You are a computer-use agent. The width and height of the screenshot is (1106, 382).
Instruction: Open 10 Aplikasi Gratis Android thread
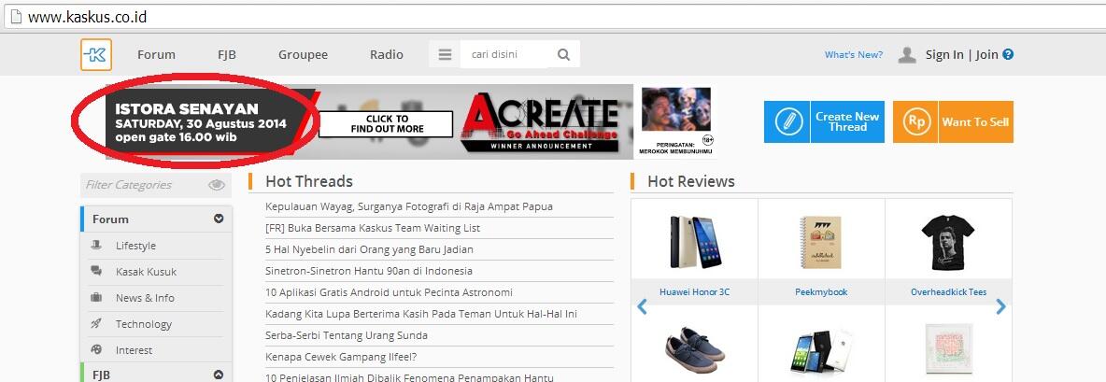[389, 291]
